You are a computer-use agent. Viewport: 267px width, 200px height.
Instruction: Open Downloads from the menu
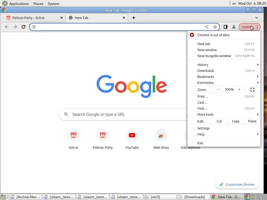224,71
